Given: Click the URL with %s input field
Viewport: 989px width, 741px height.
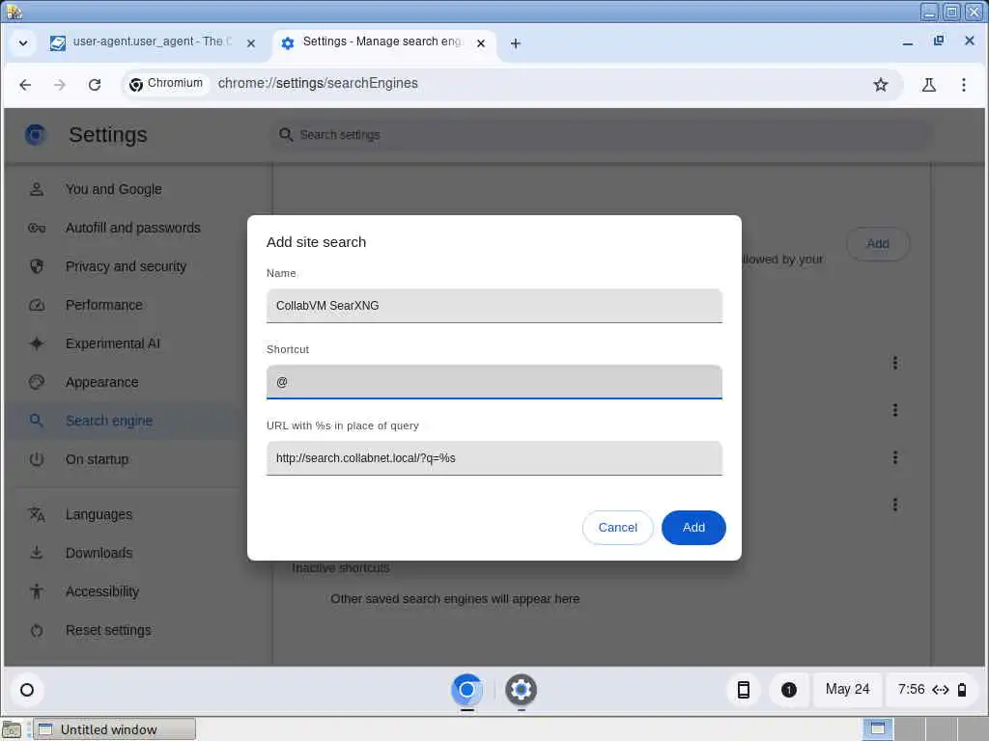Looking at the screenshot, I should pos(494,458).
